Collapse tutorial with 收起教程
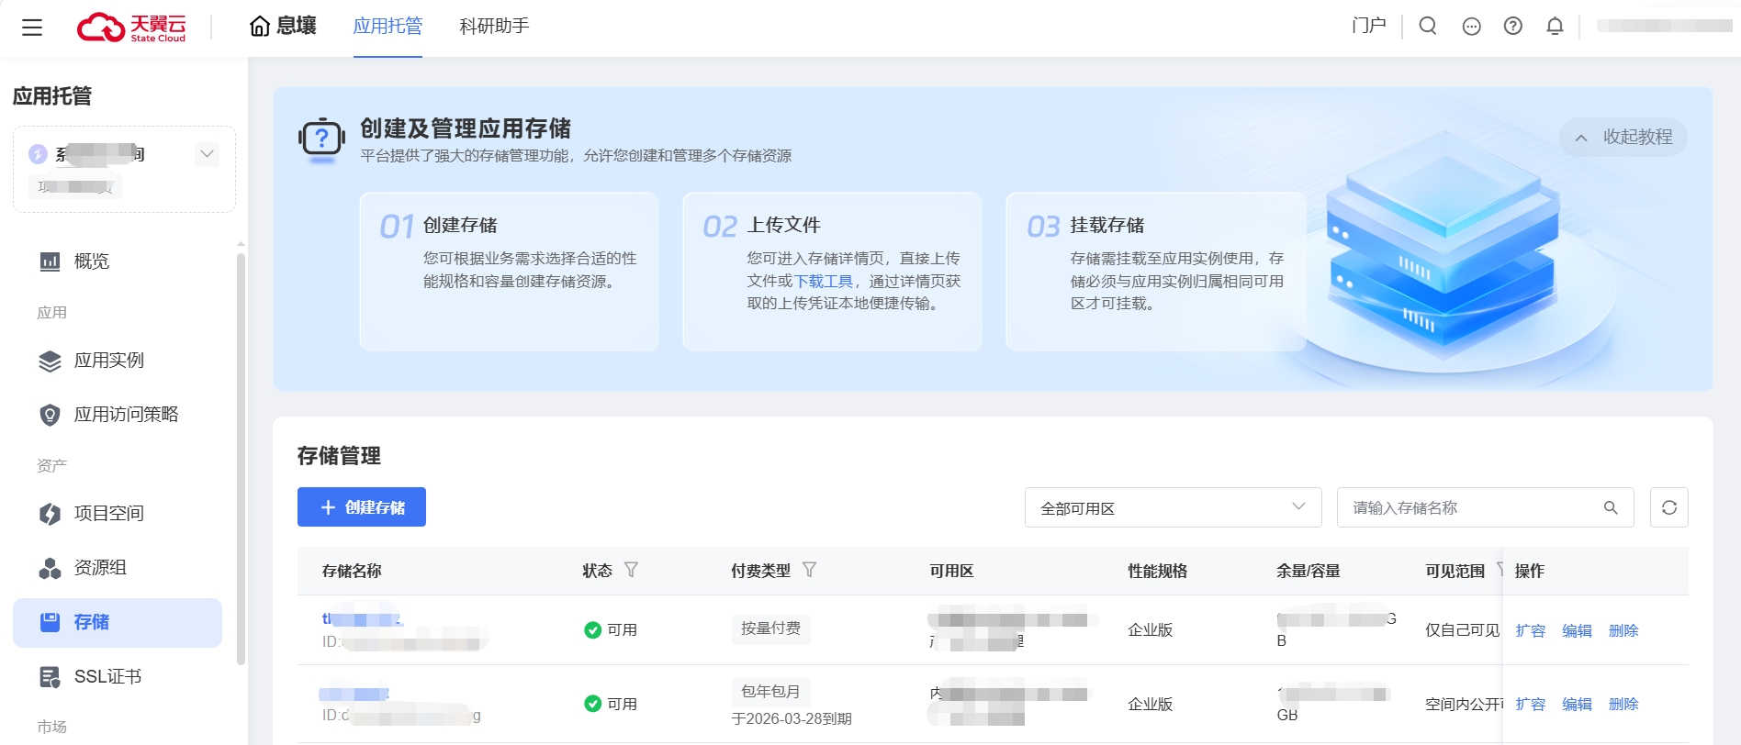The height and width of the screenshot is (745, 1741). 1623,137
